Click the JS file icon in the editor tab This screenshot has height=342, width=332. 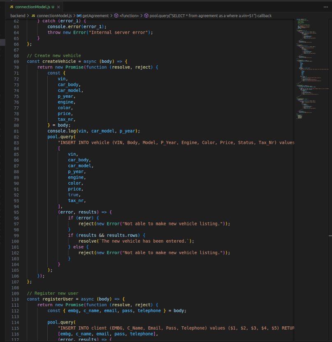(12, 7)
